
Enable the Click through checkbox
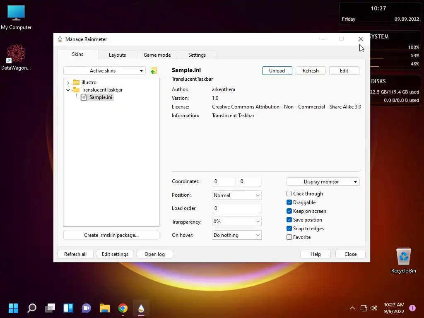coord(289,194)
